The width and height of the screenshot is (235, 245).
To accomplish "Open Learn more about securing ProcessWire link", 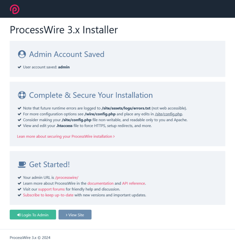I will click(66, 137).
